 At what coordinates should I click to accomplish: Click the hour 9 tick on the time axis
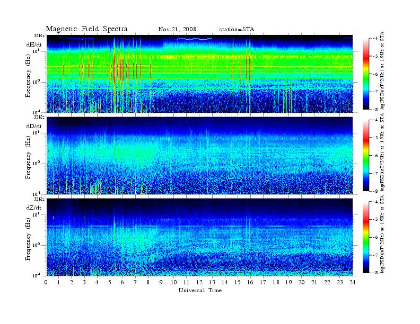(161, 282)
